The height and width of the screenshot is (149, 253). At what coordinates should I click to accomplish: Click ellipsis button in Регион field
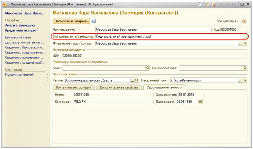(132, 80)
